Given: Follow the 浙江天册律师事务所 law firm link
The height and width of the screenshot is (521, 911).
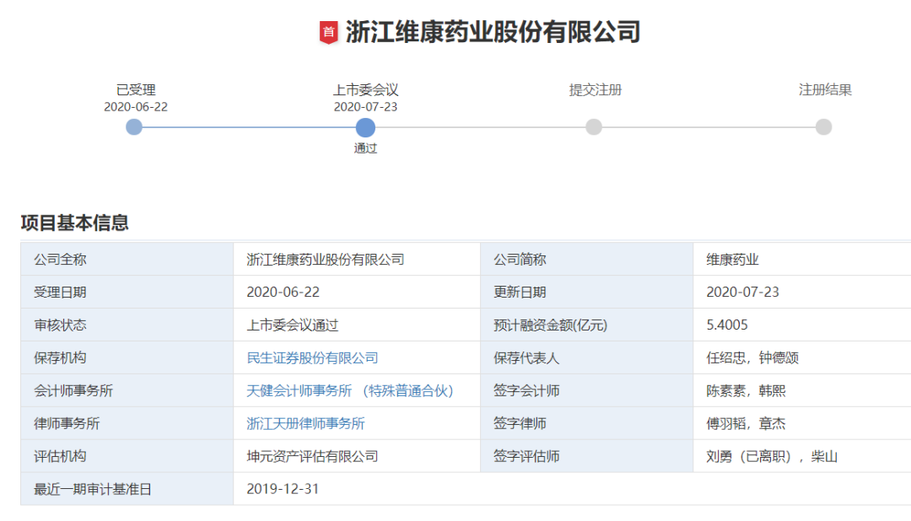Looking at the screenshot, I should 305,424.
